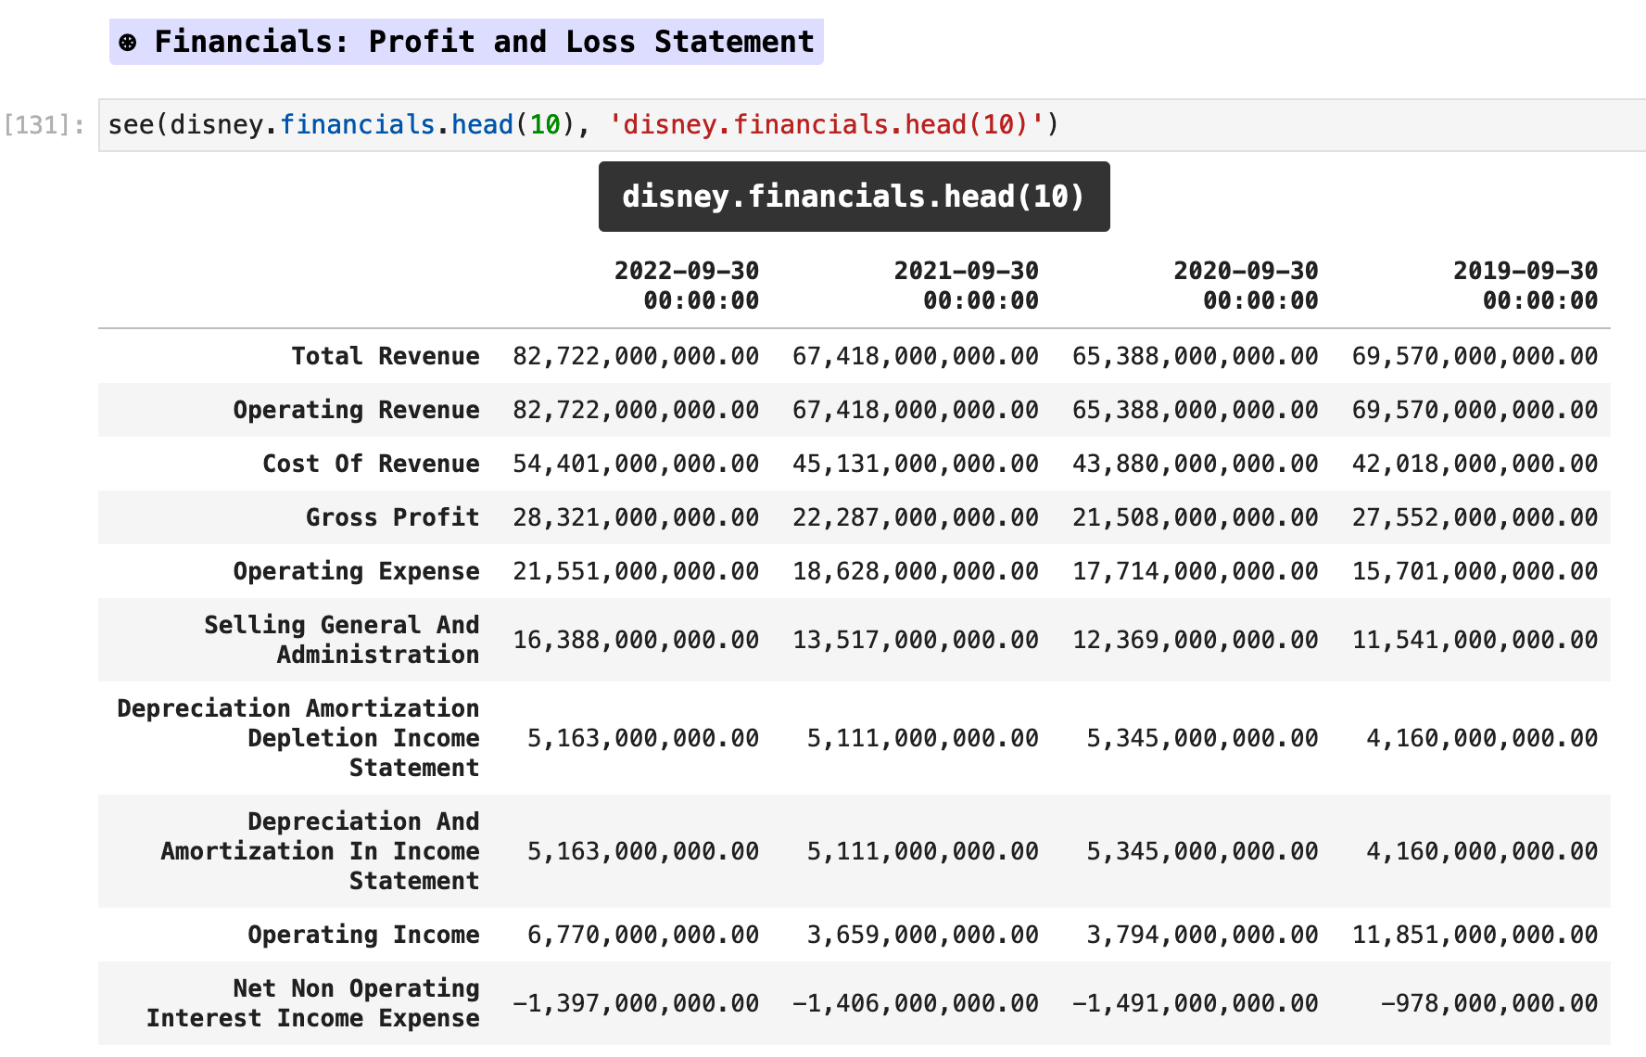Click the Cost Of Revenue value 54,401,000,000.00
Image resolution: width=1646 pixels, height=1057 pixels.
pos(636,464)
